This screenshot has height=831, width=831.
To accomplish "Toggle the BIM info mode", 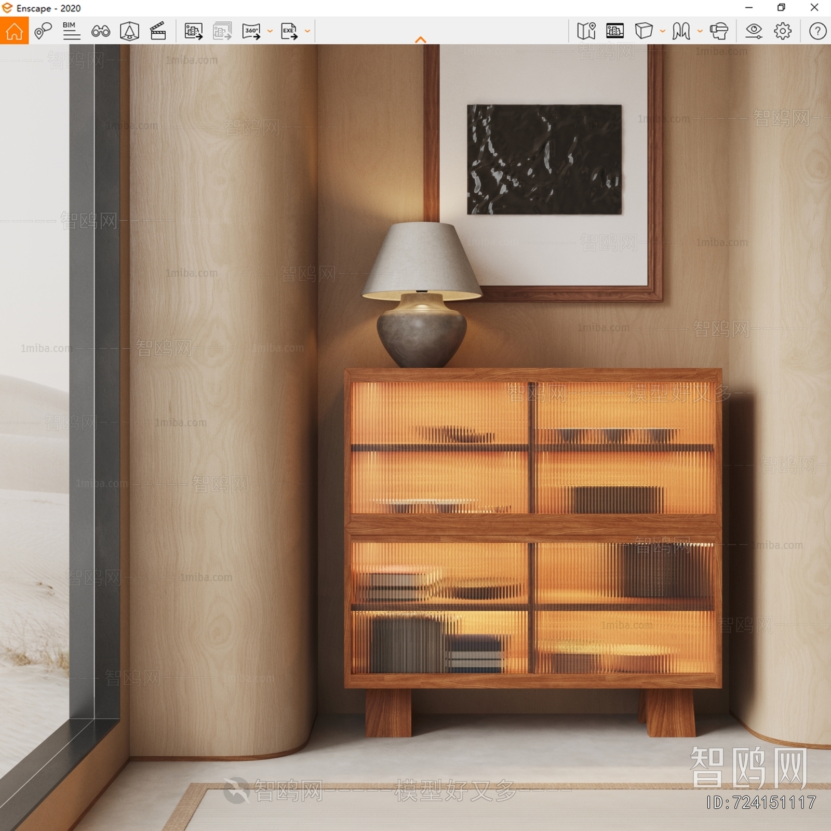I will pyautogui.click(x=71, y=31).
